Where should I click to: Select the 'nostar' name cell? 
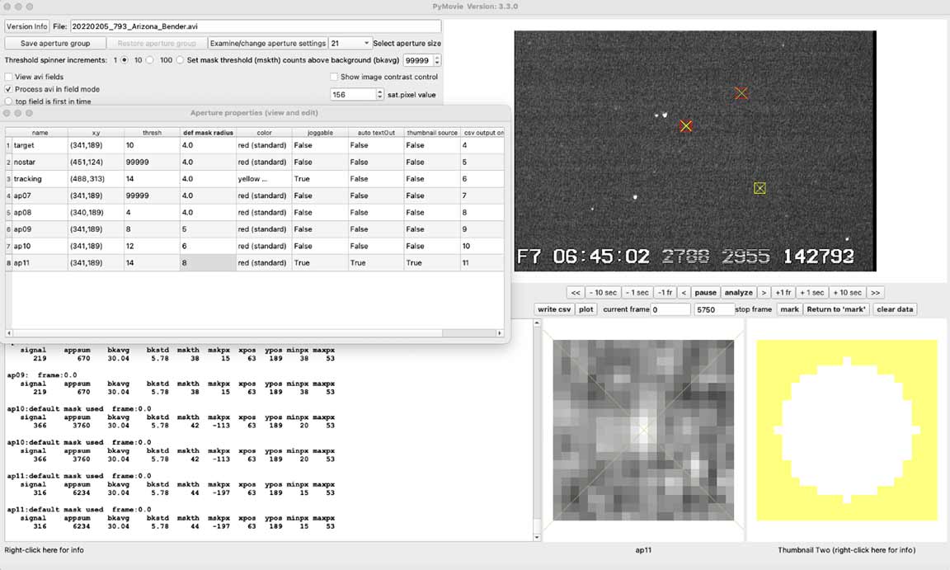coord(40,163)
